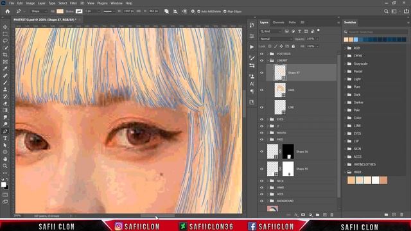Delete layer trash icon in Layers panel
The height and width of the screenshot is (231, 411).
click(332, 215)
